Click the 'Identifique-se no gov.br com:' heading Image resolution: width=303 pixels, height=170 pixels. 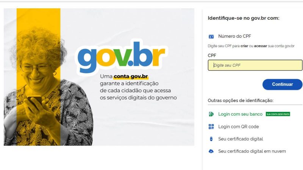244,18
